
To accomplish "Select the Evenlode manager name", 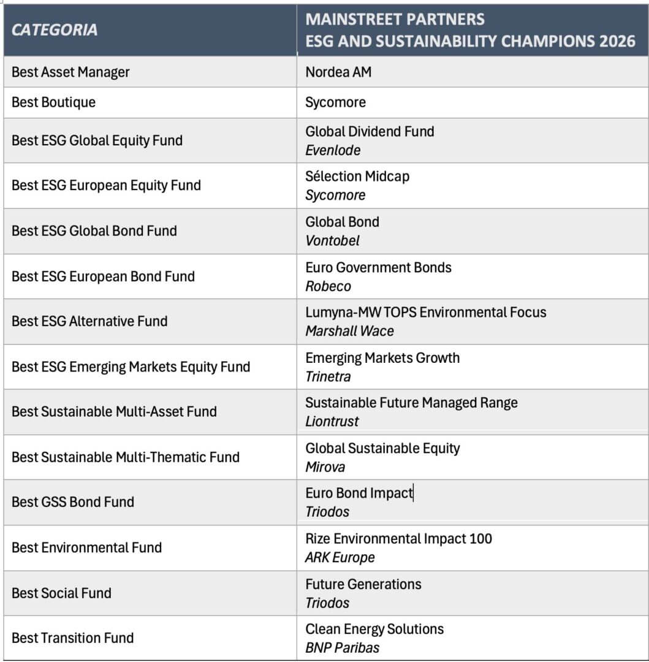I will [333, 150].
